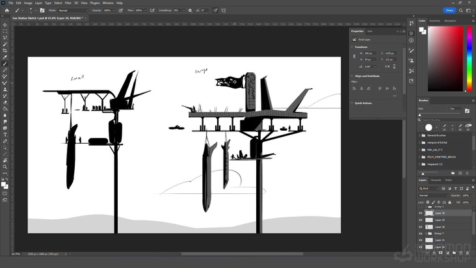This screenshot has height=268, width=476.
Task: Activate the Magic Wand tool
Action: point(5,44)
